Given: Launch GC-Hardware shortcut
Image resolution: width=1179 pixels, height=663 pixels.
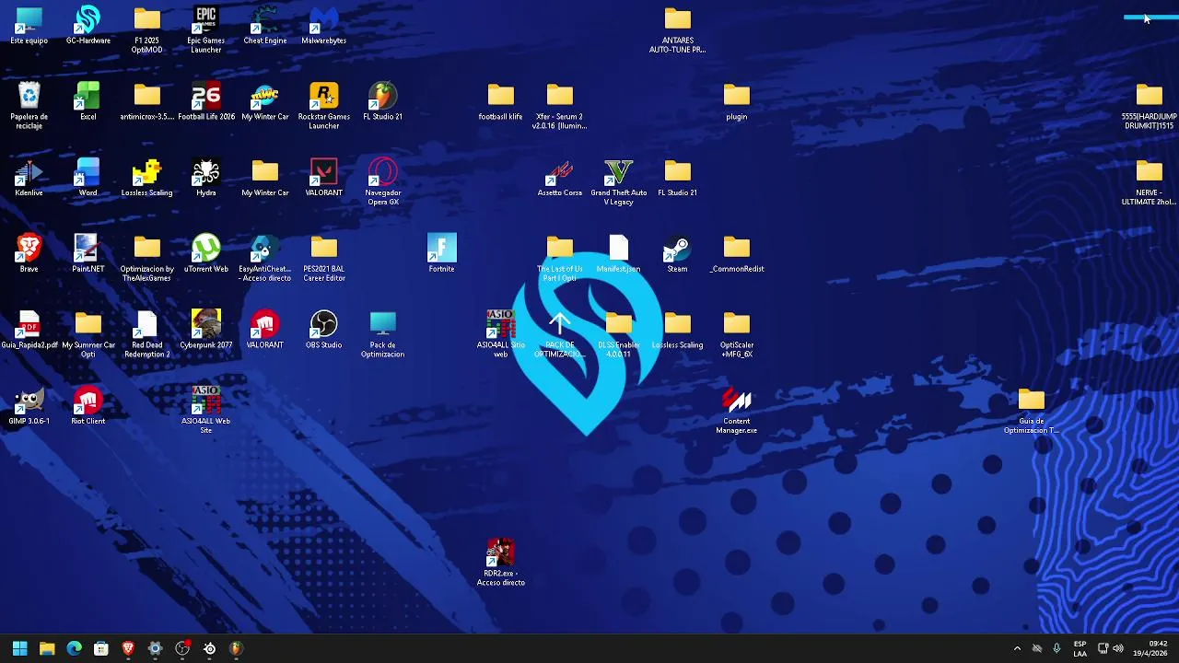Looking at the screenshot, I should click(88, 26).
